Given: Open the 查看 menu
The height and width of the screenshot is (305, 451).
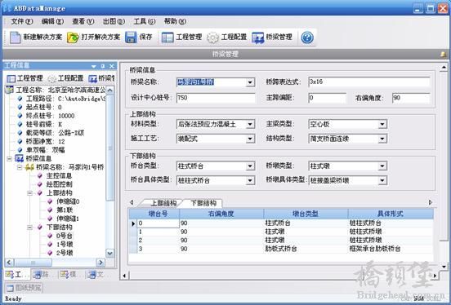Looking at the screenshot, I should click(x=83, y=21).
